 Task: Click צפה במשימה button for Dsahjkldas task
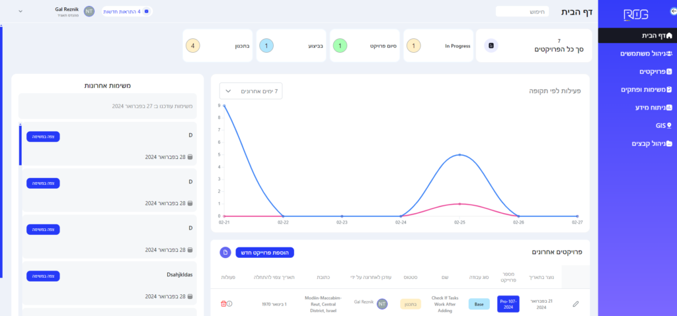[x=43, y=276]
